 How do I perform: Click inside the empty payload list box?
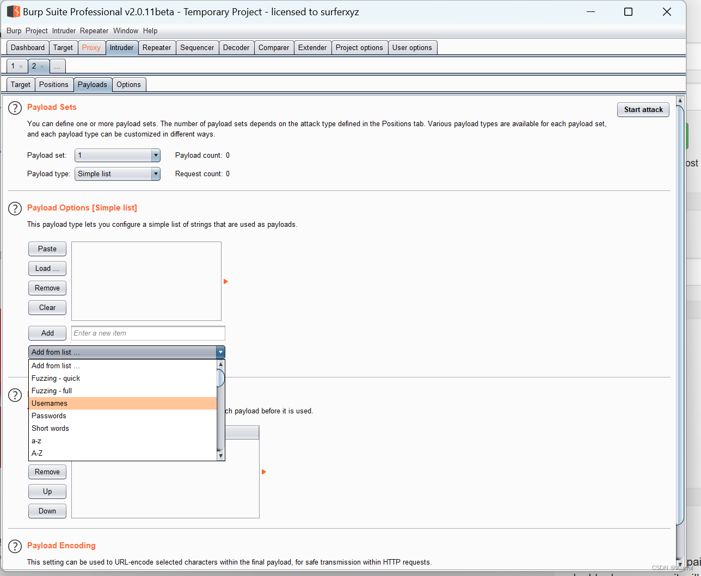pos(146,281)
